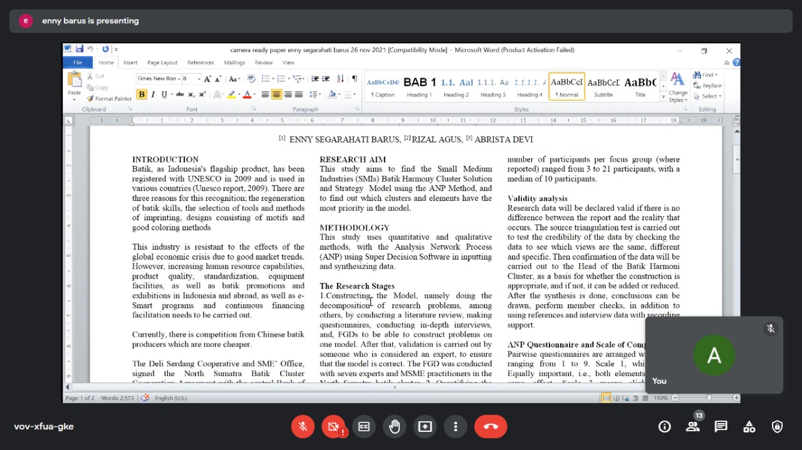Click the zoom in plus button
This screenshot has height=450, width=802.
736,398
